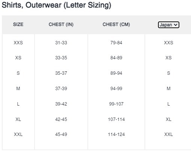Click the CHEST (CM) column header
The height and width of the screenshot is (154, 191).
click(116, 24)
